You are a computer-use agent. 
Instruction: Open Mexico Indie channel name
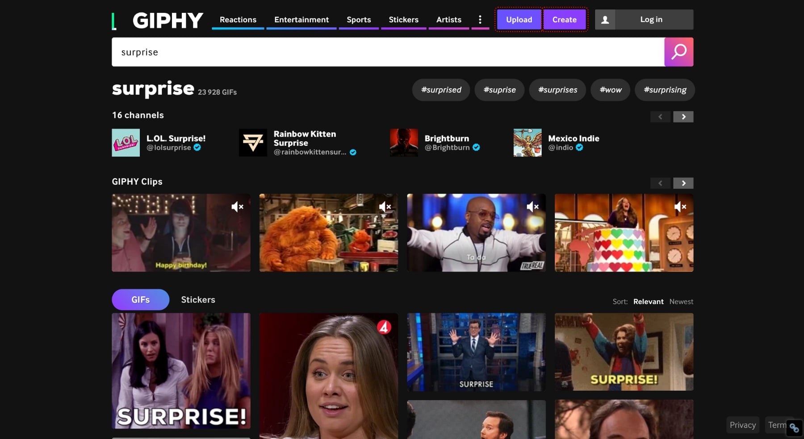tap(574, 138)
